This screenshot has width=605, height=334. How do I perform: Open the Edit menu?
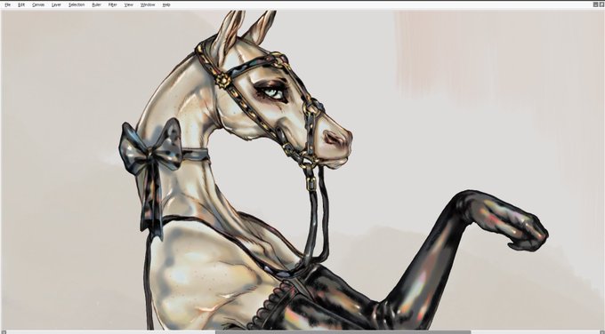[21, 4]
